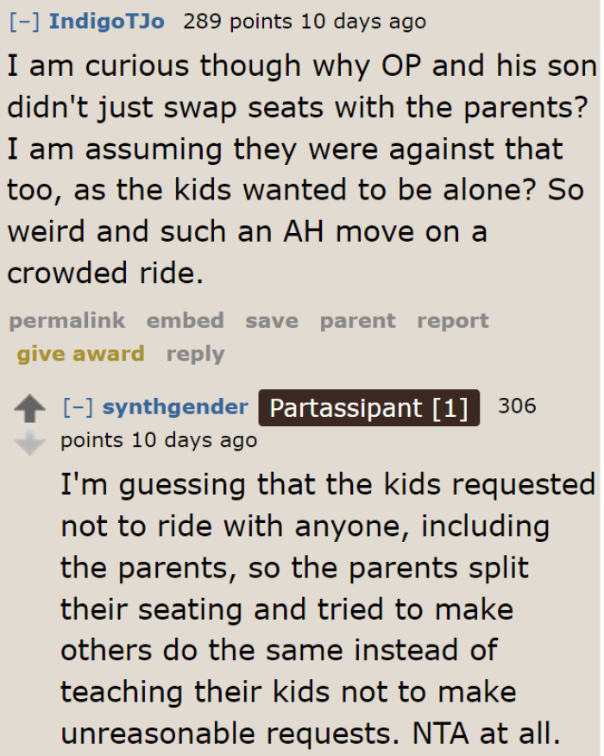Reply to IndigoTJo's comment
This screenshot has width=604, height=756.
[195, 354]
